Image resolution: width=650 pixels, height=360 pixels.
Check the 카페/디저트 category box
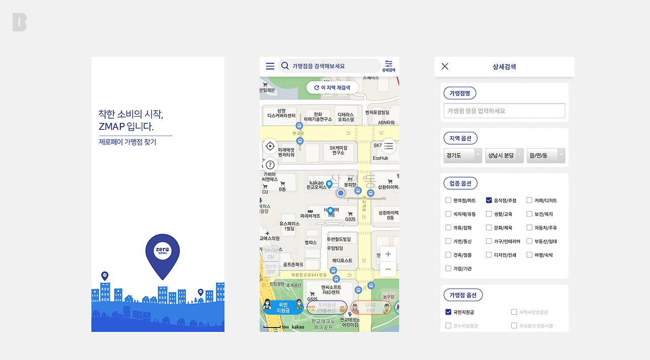pyautogui.click(x=530, y=200)
